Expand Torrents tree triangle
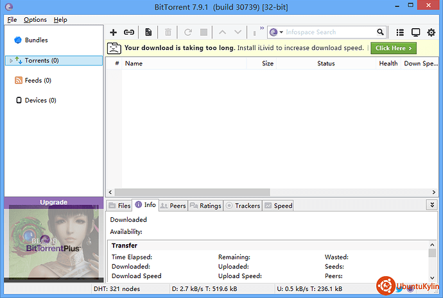 point(11,61)
